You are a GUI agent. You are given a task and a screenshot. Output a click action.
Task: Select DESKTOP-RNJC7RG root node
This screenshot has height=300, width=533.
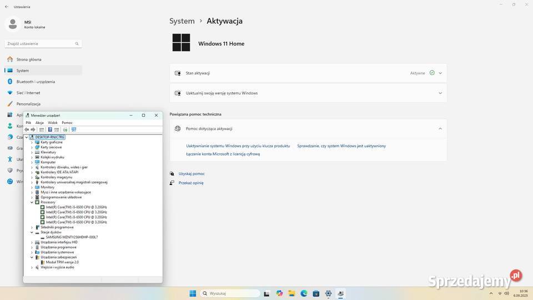[49, 137]
